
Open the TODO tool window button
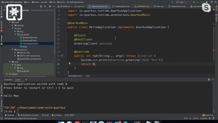pyautogui.click(x=69, y=115)
